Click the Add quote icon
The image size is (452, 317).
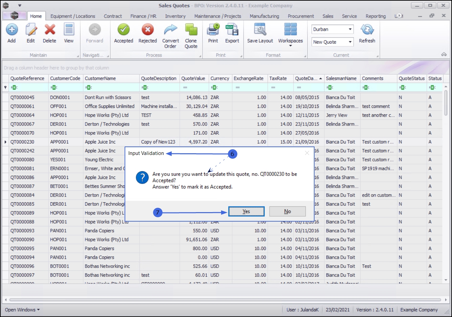tap(12, 30)
